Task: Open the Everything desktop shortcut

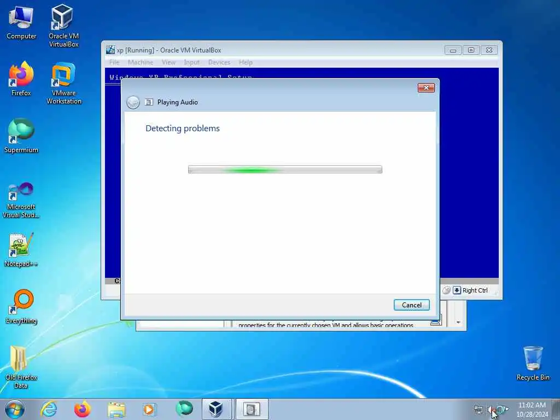Action: (x=21, y=306)
